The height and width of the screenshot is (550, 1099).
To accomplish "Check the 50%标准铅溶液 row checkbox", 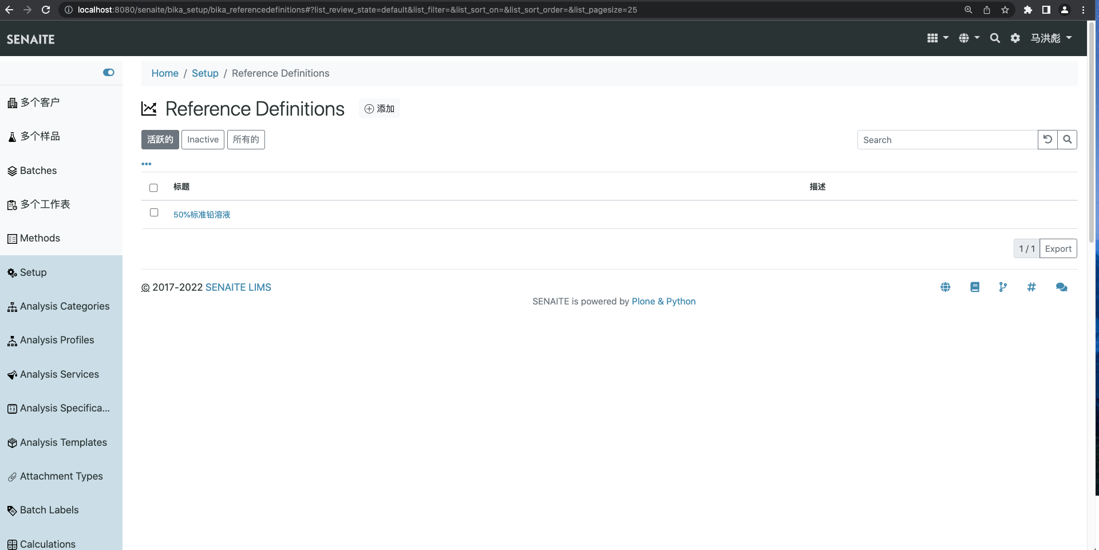I will [154, 212].
